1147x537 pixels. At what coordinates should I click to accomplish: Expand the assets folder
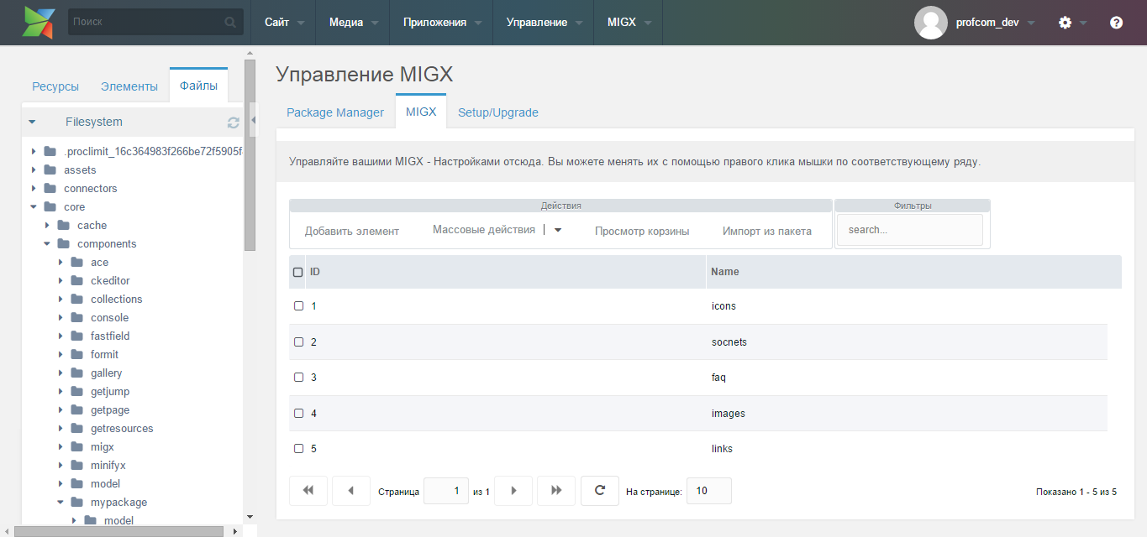(34, 170)
